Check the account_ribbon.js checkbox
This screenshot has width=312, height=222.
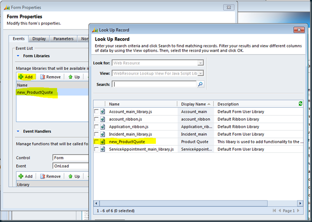click(x=96, y=120)
